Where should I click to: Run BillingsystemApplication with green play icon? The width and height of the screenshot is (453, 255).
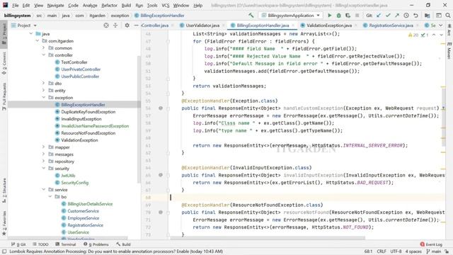pyautogui.click(x=329, y=16)
